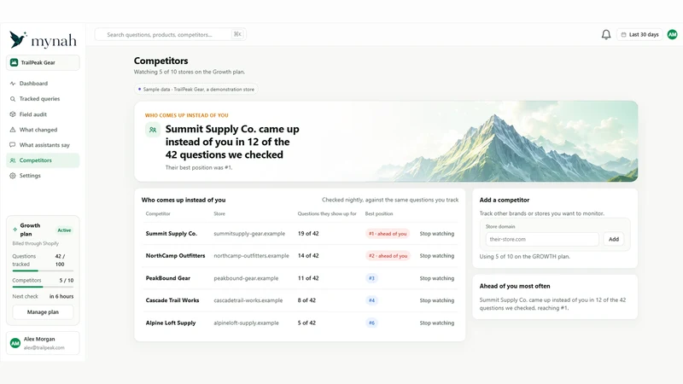Click the '14 of 42' cell

point(308,256)
